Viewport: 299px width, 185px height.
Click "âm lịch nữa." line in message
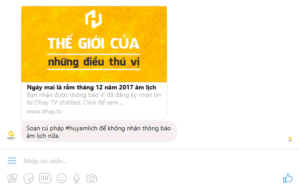(x=43, y=136)
